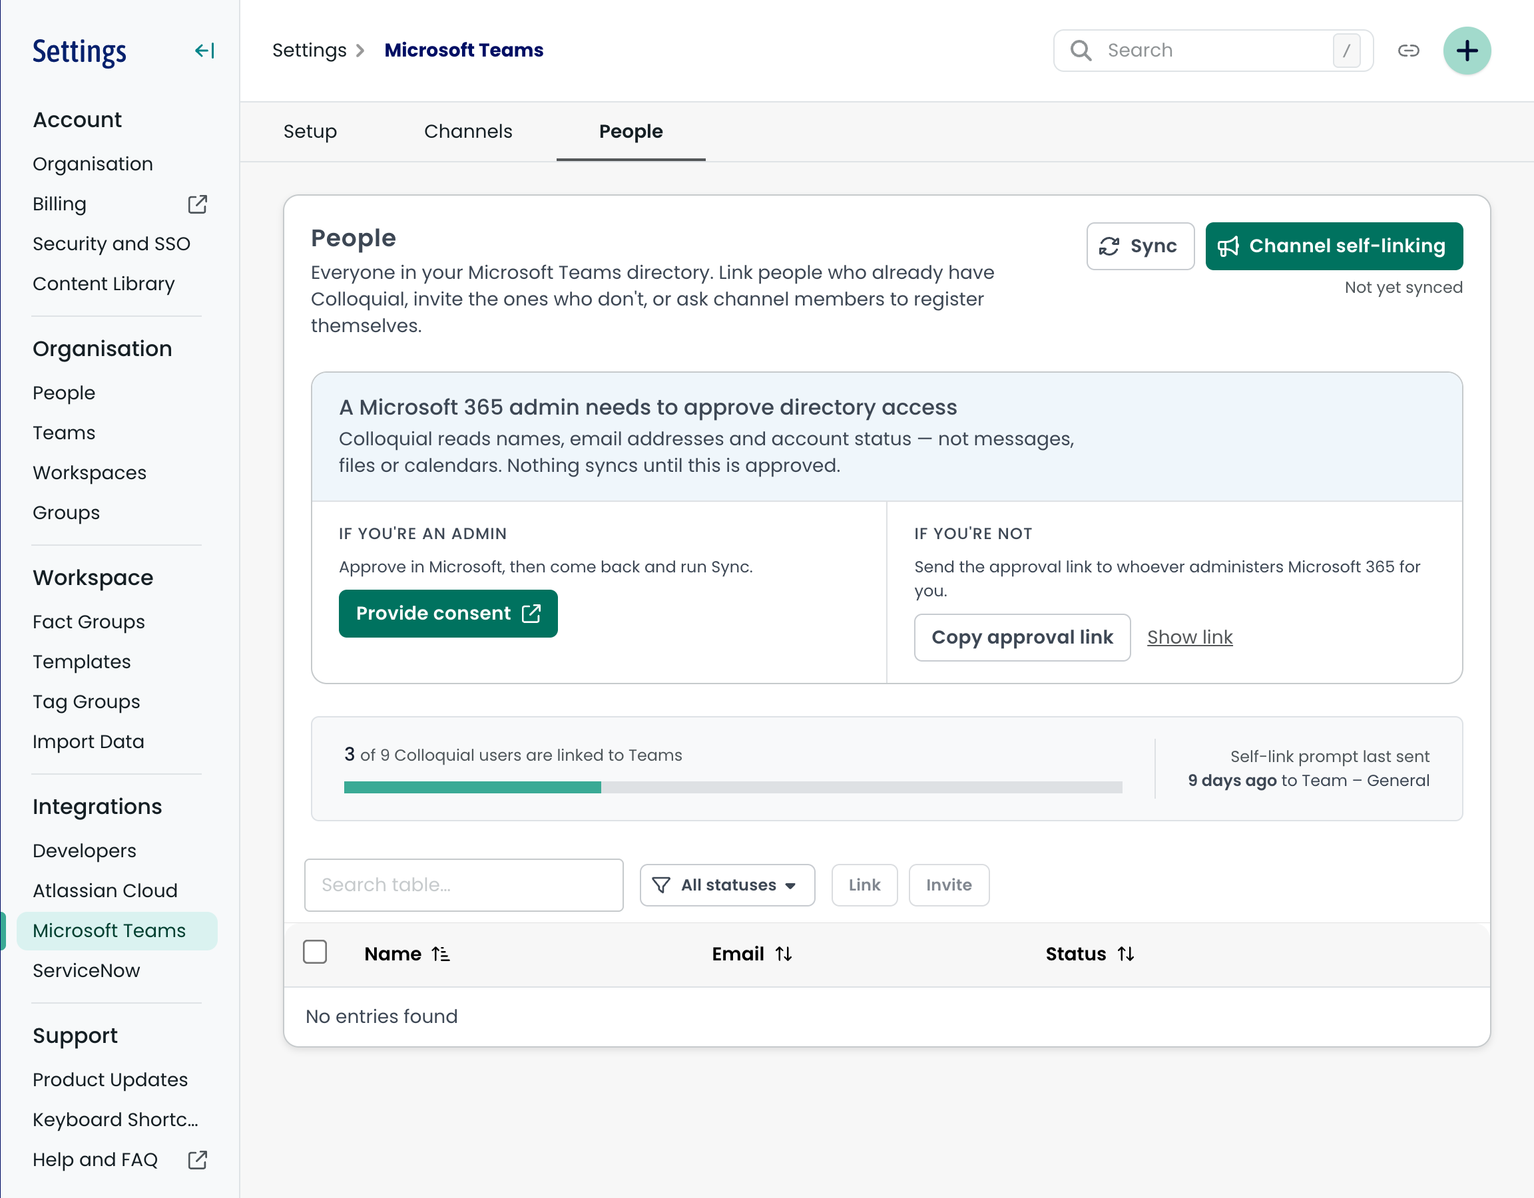Focus the Search table input field
1534x1198 pixels.
[x=463, y=885]
